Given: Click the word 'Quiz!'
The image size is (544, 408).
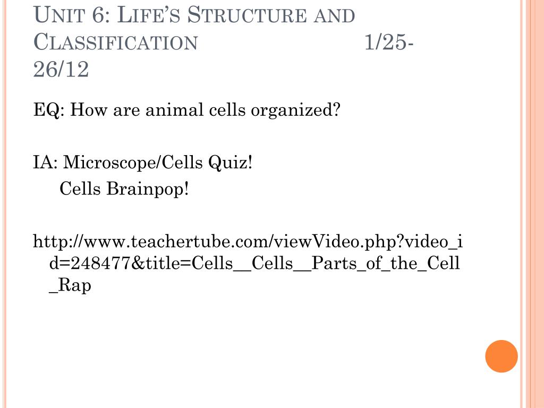Looking at the screenshot, I should pyautogui.click(x=231, y=163).
